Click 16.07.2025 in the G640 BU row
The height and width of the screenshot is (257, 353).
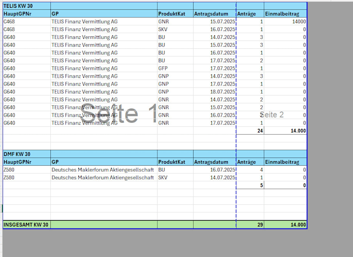point(214,53)
